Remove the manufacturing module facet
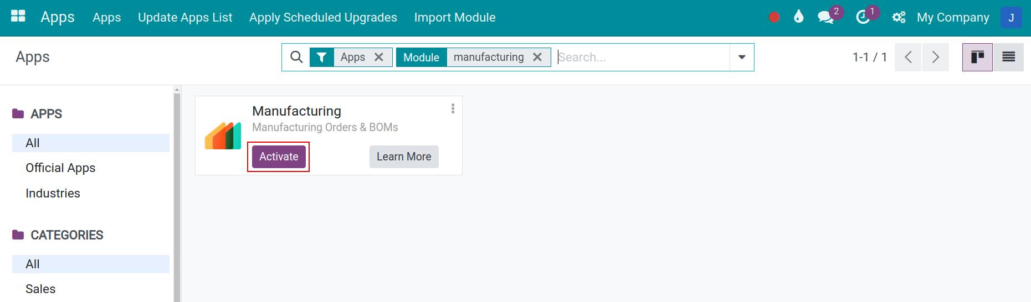The width and height of the screenshot is (1031, 302). 537,57
